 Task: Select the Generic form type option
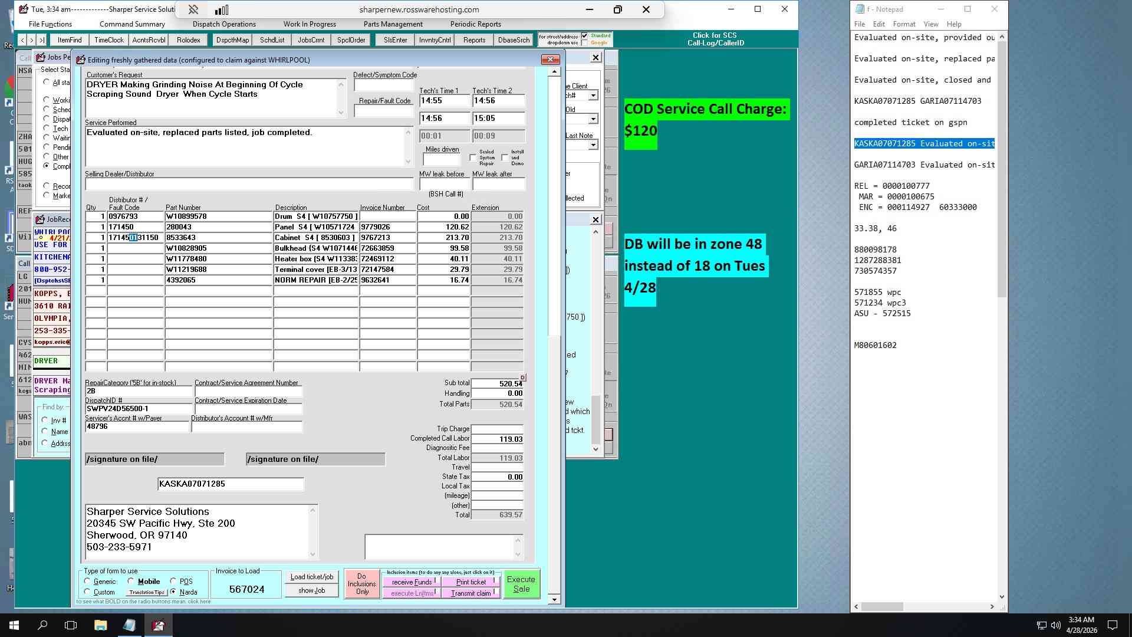(x=87, y=581)
